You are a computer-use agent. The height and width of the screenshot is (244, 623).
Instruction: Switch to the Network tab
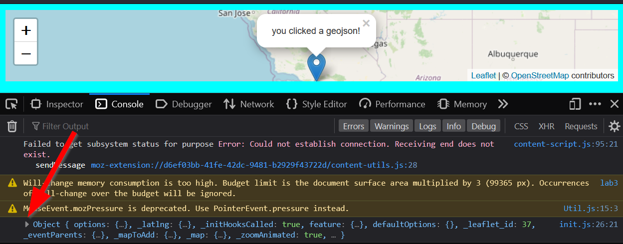tap(249, 104)
